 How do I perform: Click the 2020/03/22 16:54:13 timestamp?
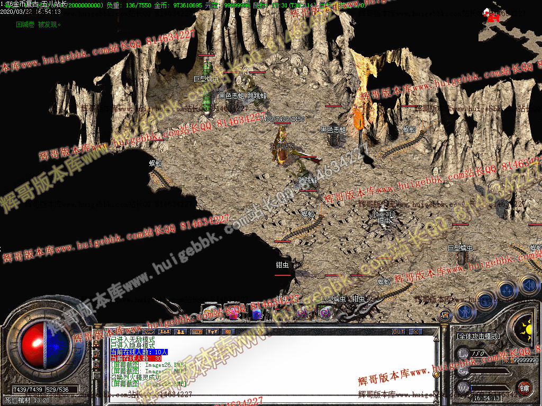coord(30,12)
